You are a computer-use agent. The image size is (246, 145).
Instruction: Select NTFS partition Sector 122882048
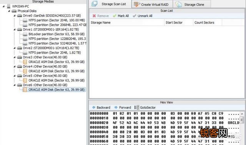(57, 39)
